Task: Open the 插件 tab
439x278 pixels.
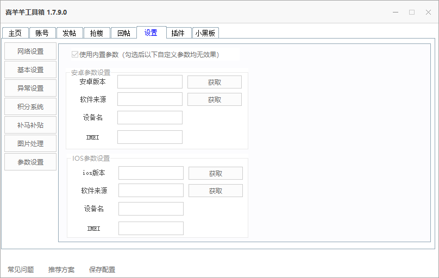Action: pos(178,33)
